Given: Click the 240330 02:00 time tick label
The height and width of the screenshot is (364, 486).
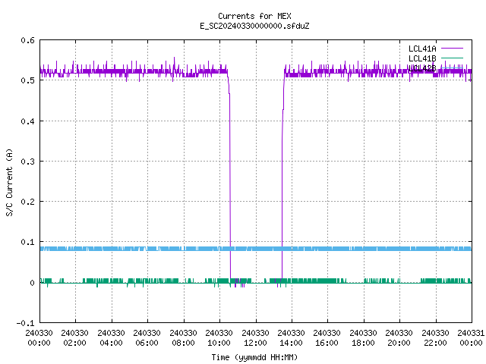Looking at the screenshot, I should [74, 338].
